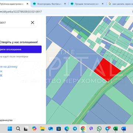The width and height of the screenshot is (133, 133).
Task: Close the Ясногородка, Фастівський tab
Action: point(65,4)
